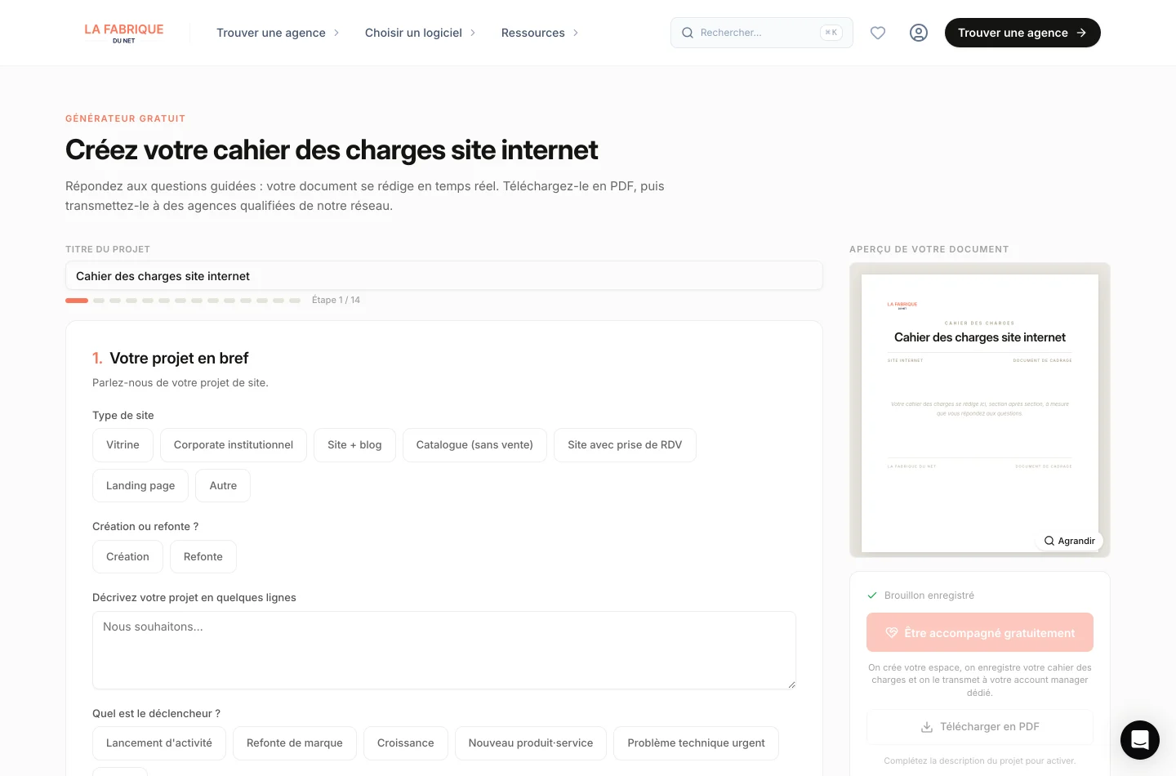Select Problème technique urgent trigger
Screen dimensions: 1176x776
(x=696, y=743)
